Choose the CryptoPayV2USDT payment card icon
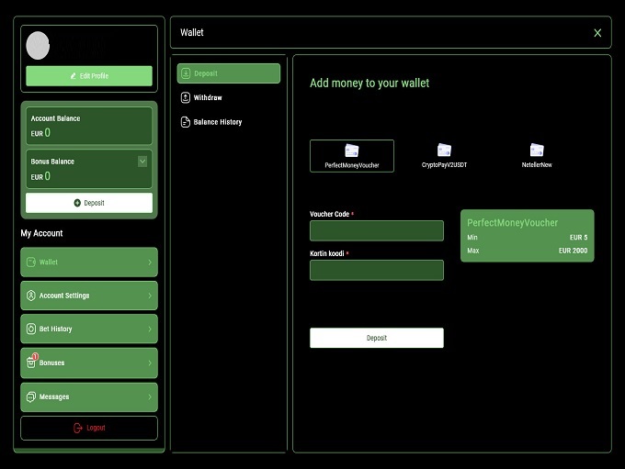This screenshot has height=469, width=625. (444, 150)
